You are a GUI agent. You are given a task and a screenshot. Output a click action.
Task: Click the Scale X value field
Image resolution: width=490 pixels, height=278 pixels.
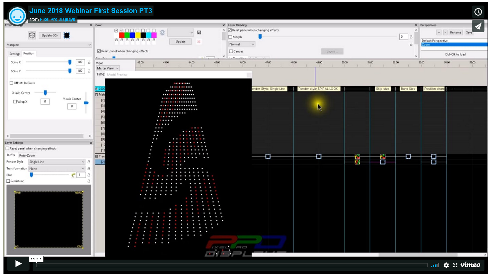pos(80,62)
